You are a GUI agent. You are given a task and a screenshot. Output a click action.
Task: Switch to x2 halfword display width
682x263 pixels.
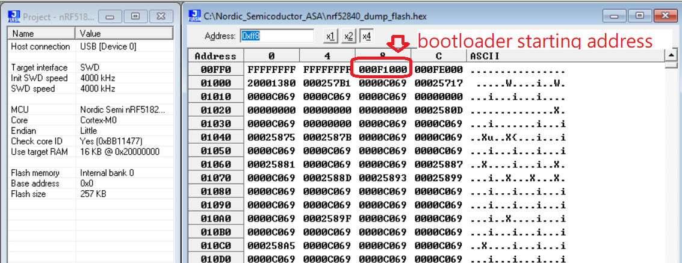point(349,36)
